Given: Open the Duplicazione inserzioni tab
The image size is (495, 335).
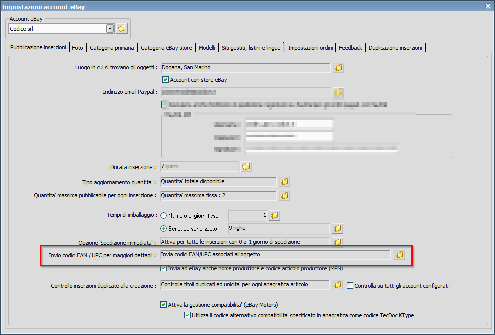Looking at the screenshot, I should point(395,48).
